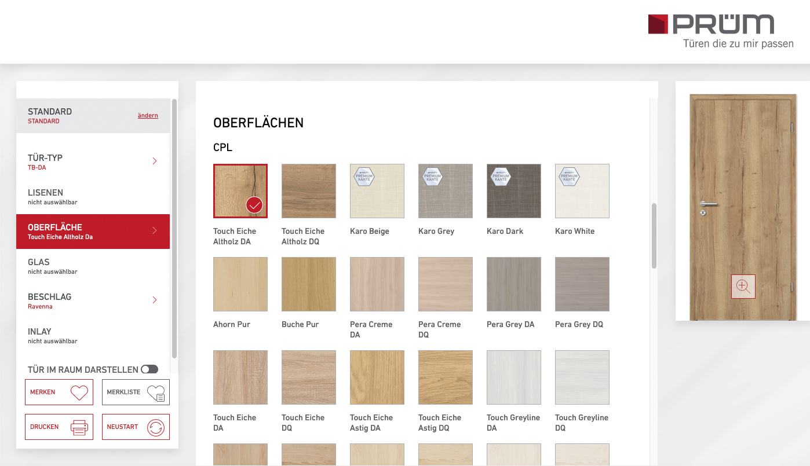Click the Standard configuration header
The height and width of the screenshot is (466, 810).
pos(93,116)
